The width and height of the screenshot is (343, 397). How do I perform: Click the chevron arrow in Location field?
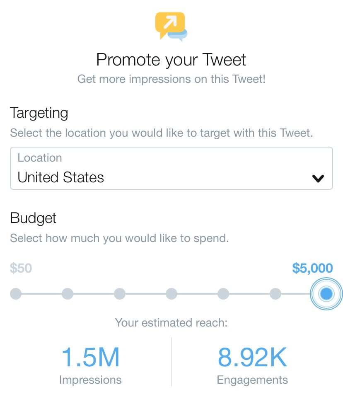[x=318, y=179]
